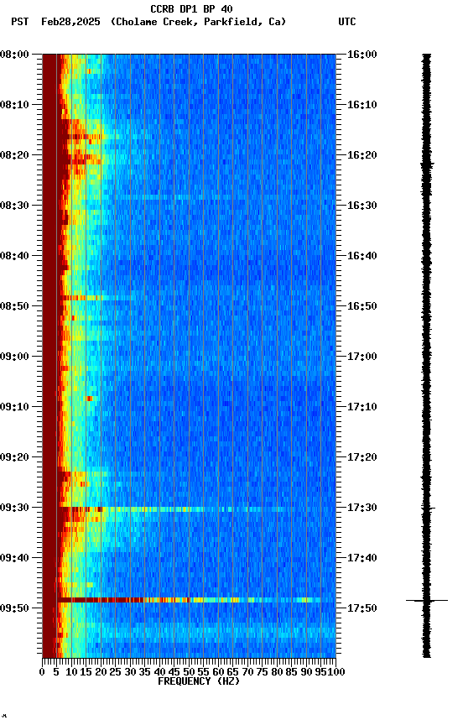Screen dimensions: 463x725
Task: Click the large spike on the seismogram trace
Action: tap(427, 600)
